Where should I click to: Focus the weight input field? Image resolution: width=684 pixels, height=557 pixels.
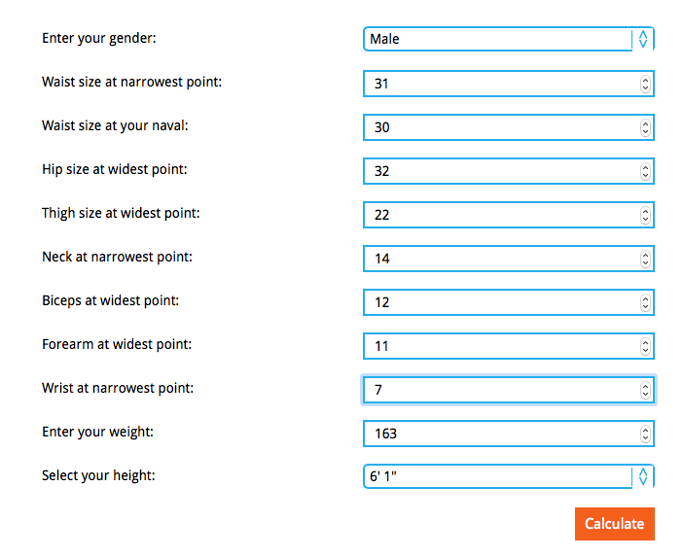coord(500,434)
